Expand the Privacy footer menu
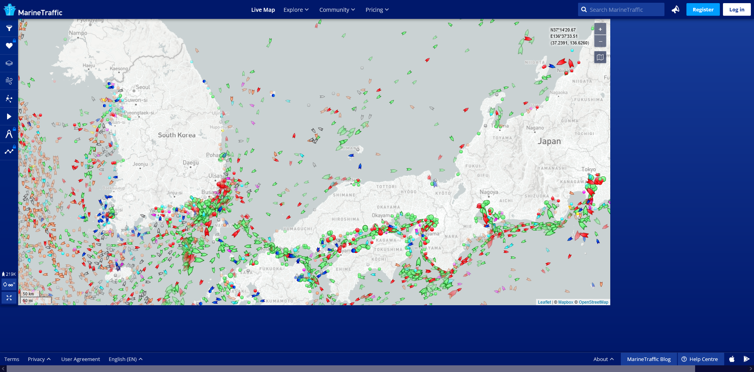 pyautogui.click(x=39, y=359)
